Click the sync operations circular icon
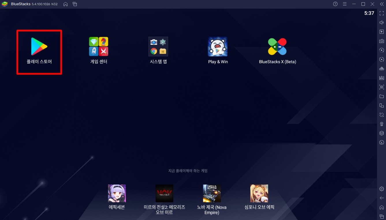The width and height of the screenshot is (386, 220). pyautogui.click(x=382, y=59)
